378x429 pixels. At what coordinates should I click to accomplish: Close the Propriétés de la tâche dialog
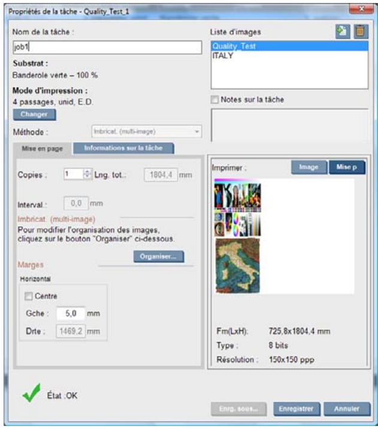(x=361, y=9)
